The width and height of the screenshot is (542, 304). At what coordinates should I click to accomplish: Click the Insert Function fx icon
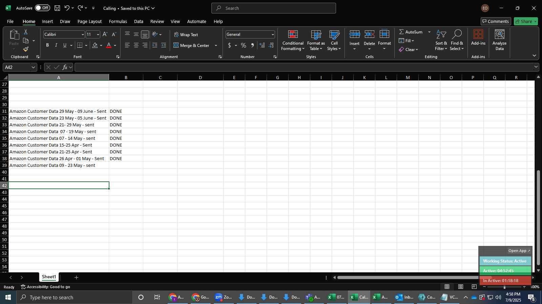point(65,67)
